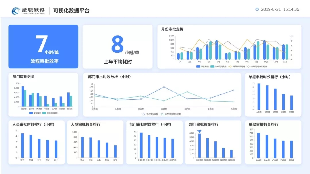This screenshot has height=174, width=310.
Task: Click the 采购部 peak point on 时效分析 line
Action: pyautogui.click(x=164, y=87)
